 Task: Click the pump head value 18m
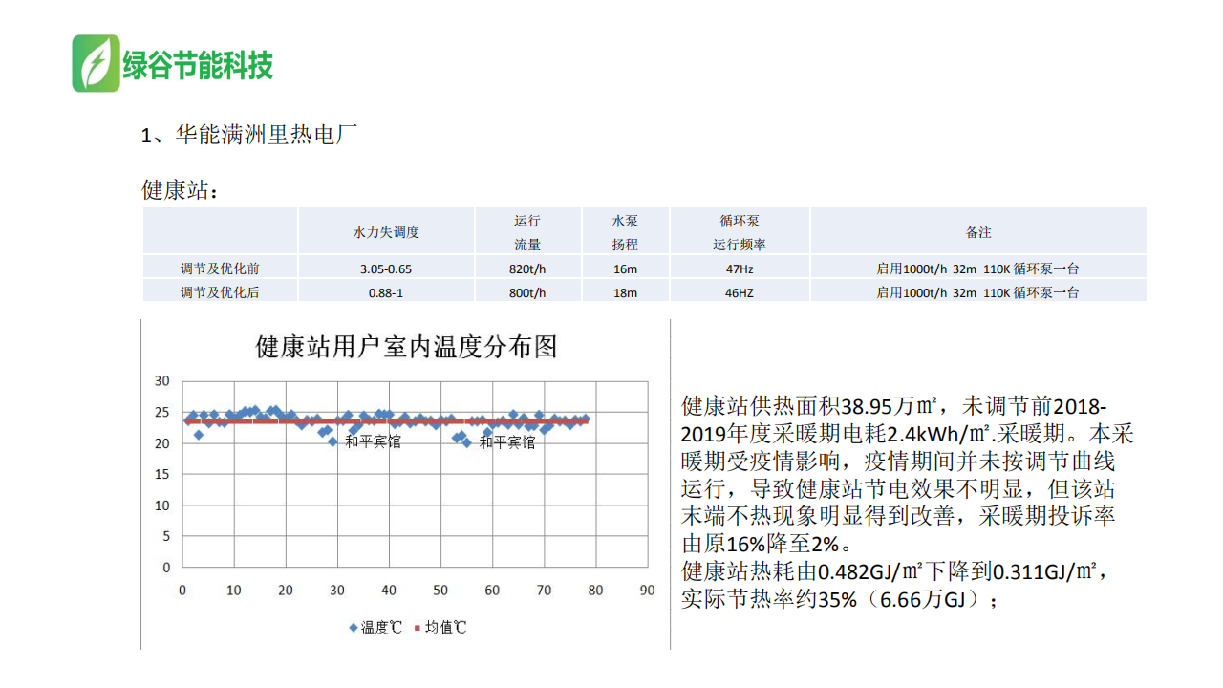tap(625, 293)
